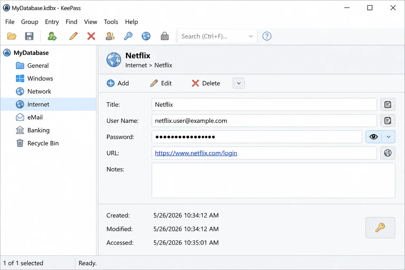Save database using the floppy disk icon

[29, 36]
